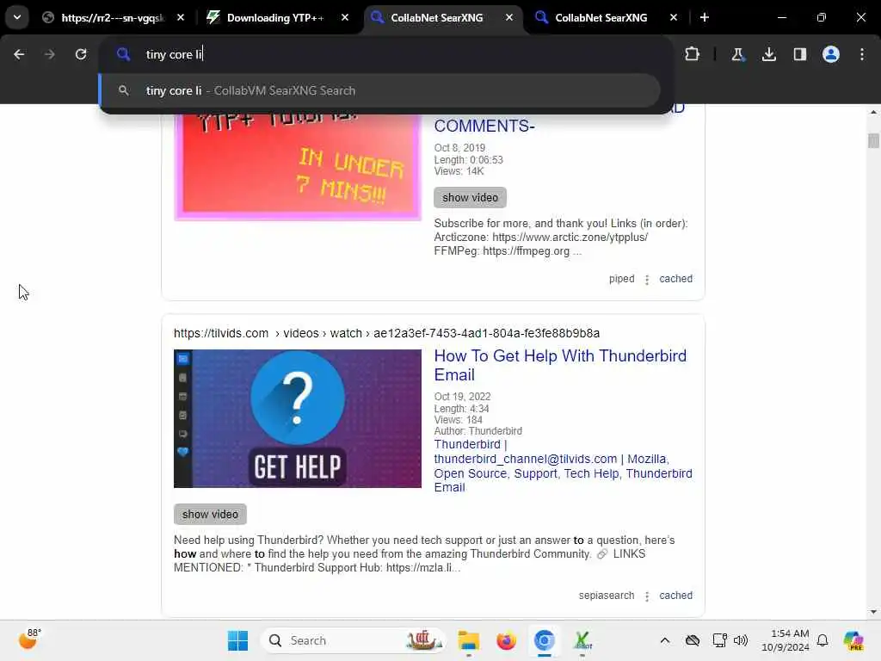Open the Chromium taskbar icon
Viewport: 881px width, 661px height.
544,640
